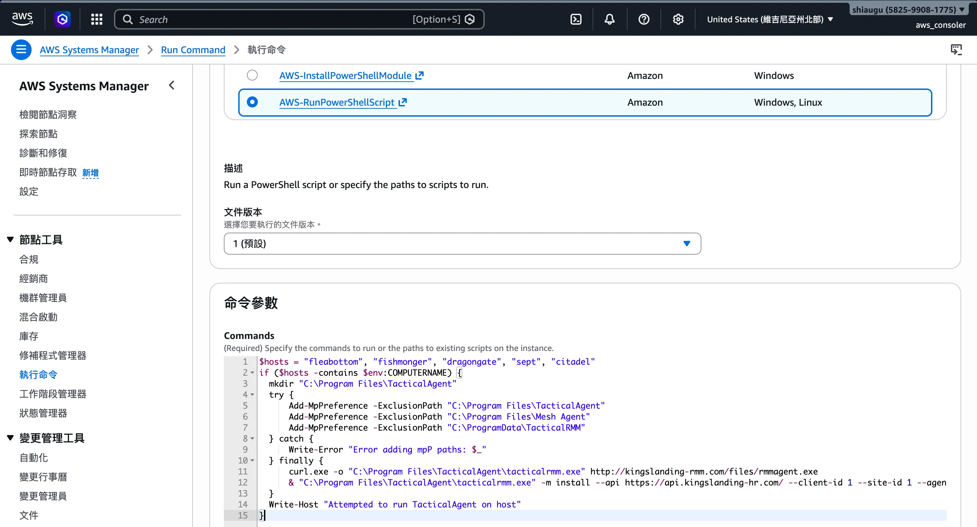The height and width of the screenshot is (527, 977).
Task: Open the settings gear menu
Action: [678, 19]
